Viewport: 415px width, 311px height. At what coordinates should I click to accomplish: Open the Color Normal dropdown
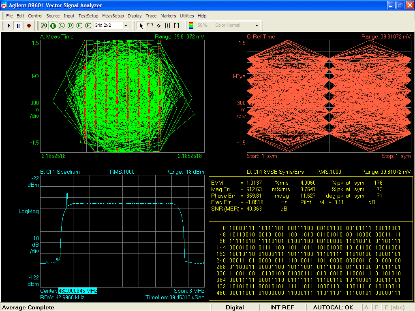point(256,26)
